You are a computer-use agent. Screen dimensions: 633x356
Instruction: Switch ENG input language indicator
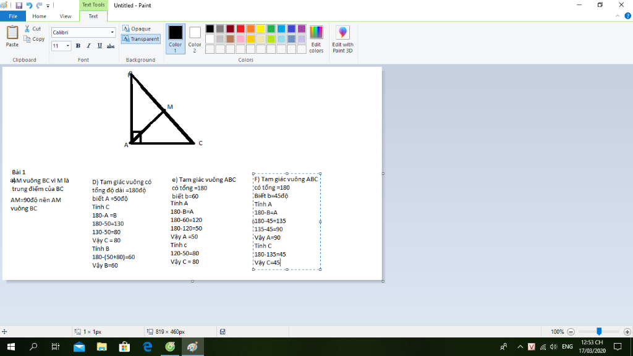(x=567, y=347)
